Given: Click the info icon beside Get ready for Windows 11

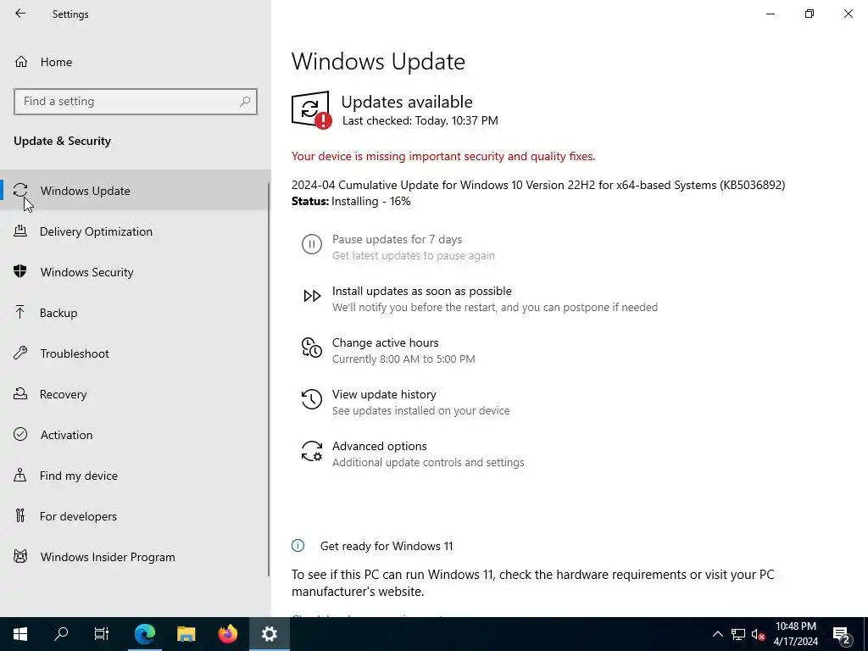Looking at the screenshot, I should (298, 546).
